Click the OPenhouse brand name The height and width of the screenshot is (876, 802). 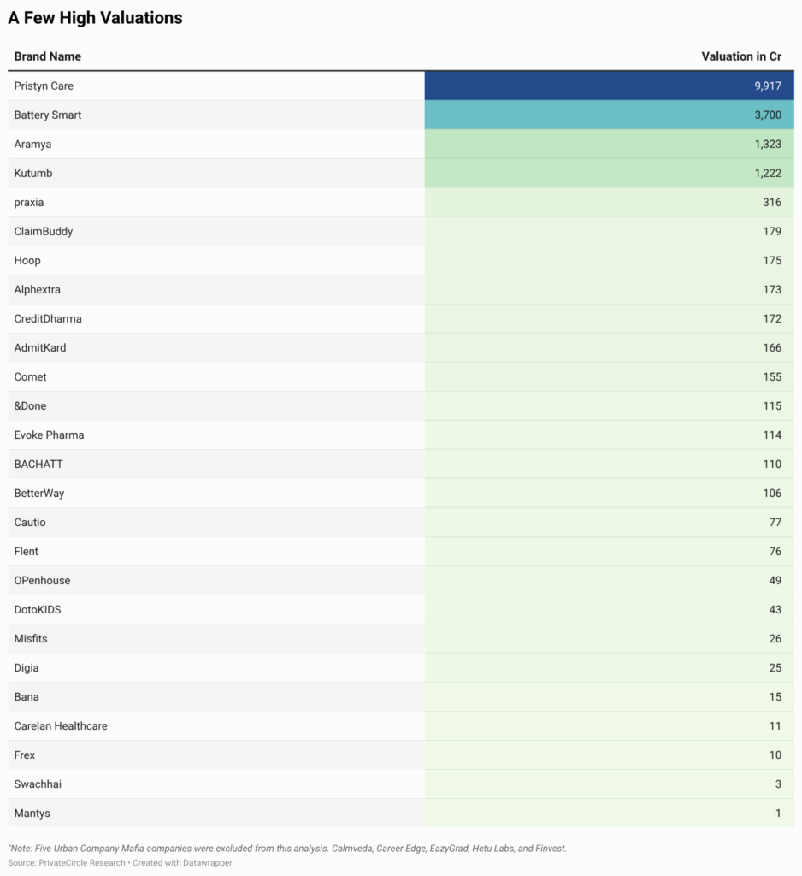42,580
